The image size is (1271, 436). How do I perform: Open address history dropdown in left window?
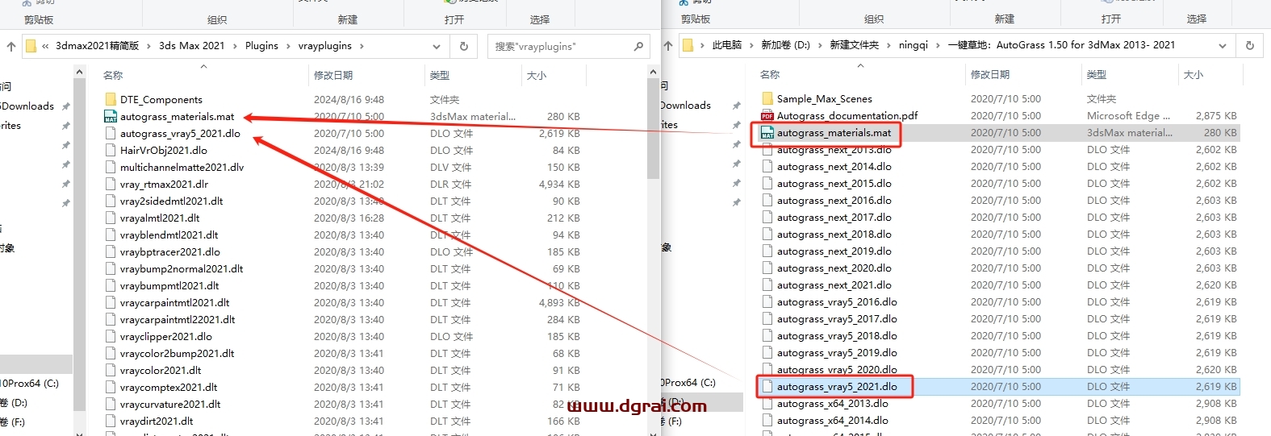437,47
